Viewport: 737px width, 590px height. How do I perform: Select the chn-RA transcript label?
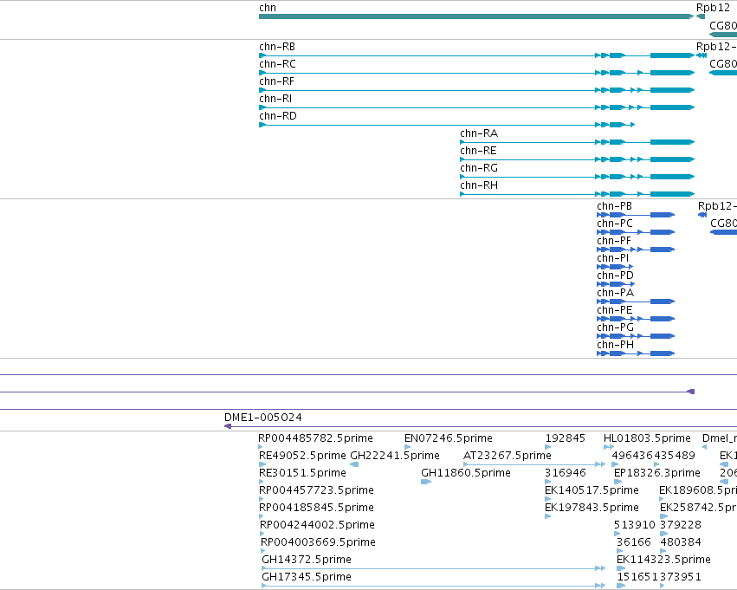[x=479, y=133]
